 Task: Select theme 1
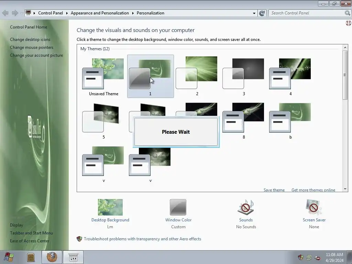pyautogui.click(x=151, y=76)
